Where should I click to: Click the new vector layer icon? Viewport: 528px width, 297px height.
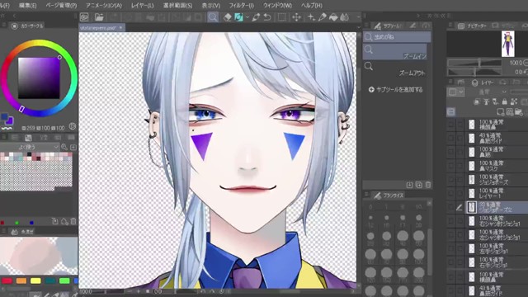(509, 112)
